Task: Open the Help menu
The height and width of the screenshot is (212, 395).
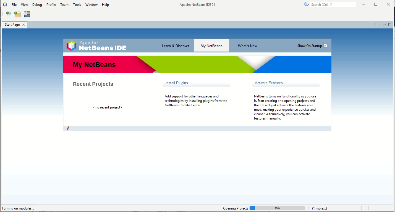Action: coord(105,5)
